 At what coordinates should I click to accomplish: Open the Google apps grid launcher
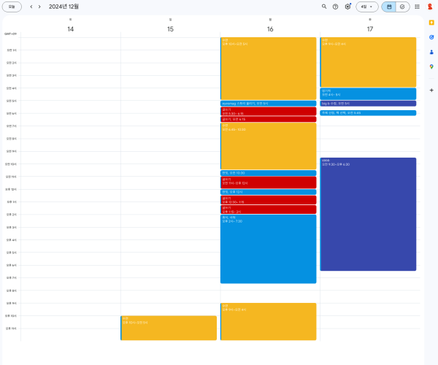coord(417,7)
